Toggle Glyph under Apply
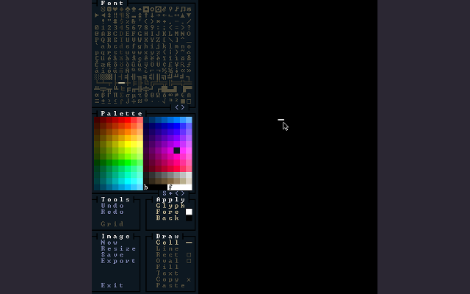Image resolution: width=470 pixels, height=294 pixels. tap(170, 206)
